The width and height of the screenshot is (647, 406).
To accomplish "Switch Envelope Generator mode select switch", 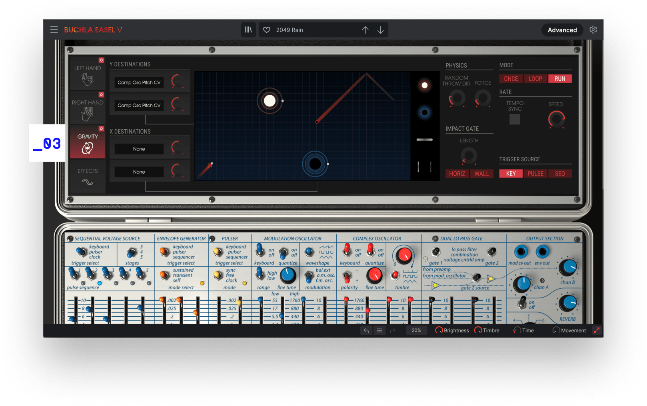I will point(164,275).
